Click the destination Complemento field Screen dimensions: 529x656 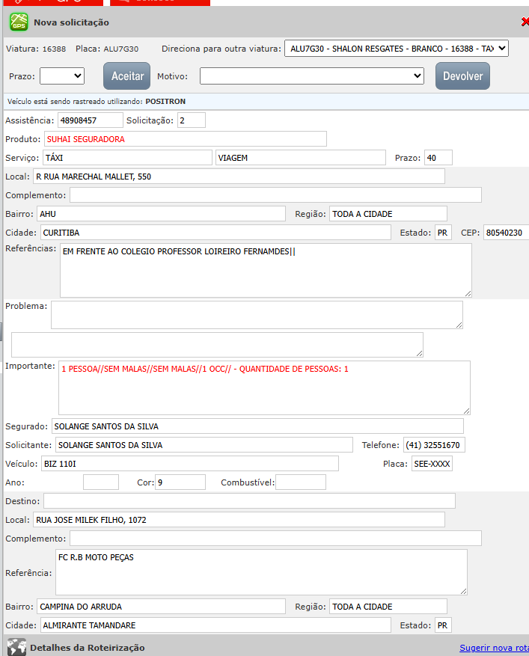(x=275, y=539)
